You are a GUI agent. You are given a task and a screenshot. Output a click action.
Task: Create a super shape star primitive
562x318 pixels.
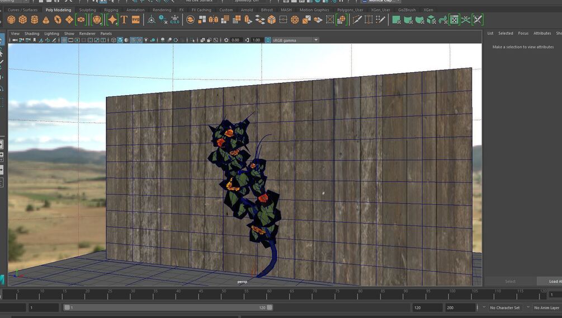[x=112, y=20]
